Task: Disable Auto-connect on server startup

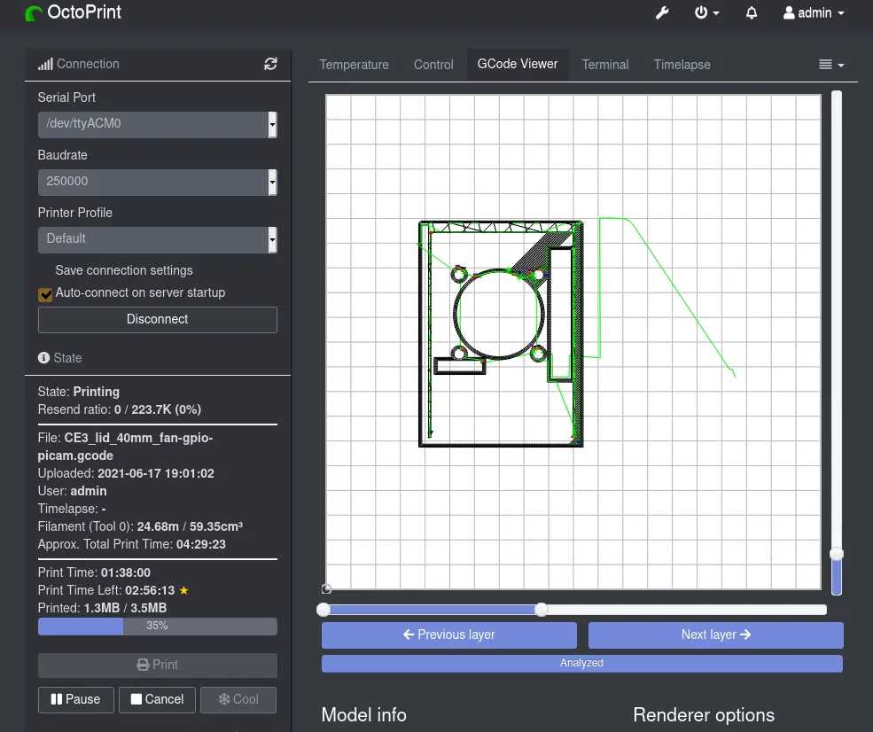Action: (x=45, y=293)
